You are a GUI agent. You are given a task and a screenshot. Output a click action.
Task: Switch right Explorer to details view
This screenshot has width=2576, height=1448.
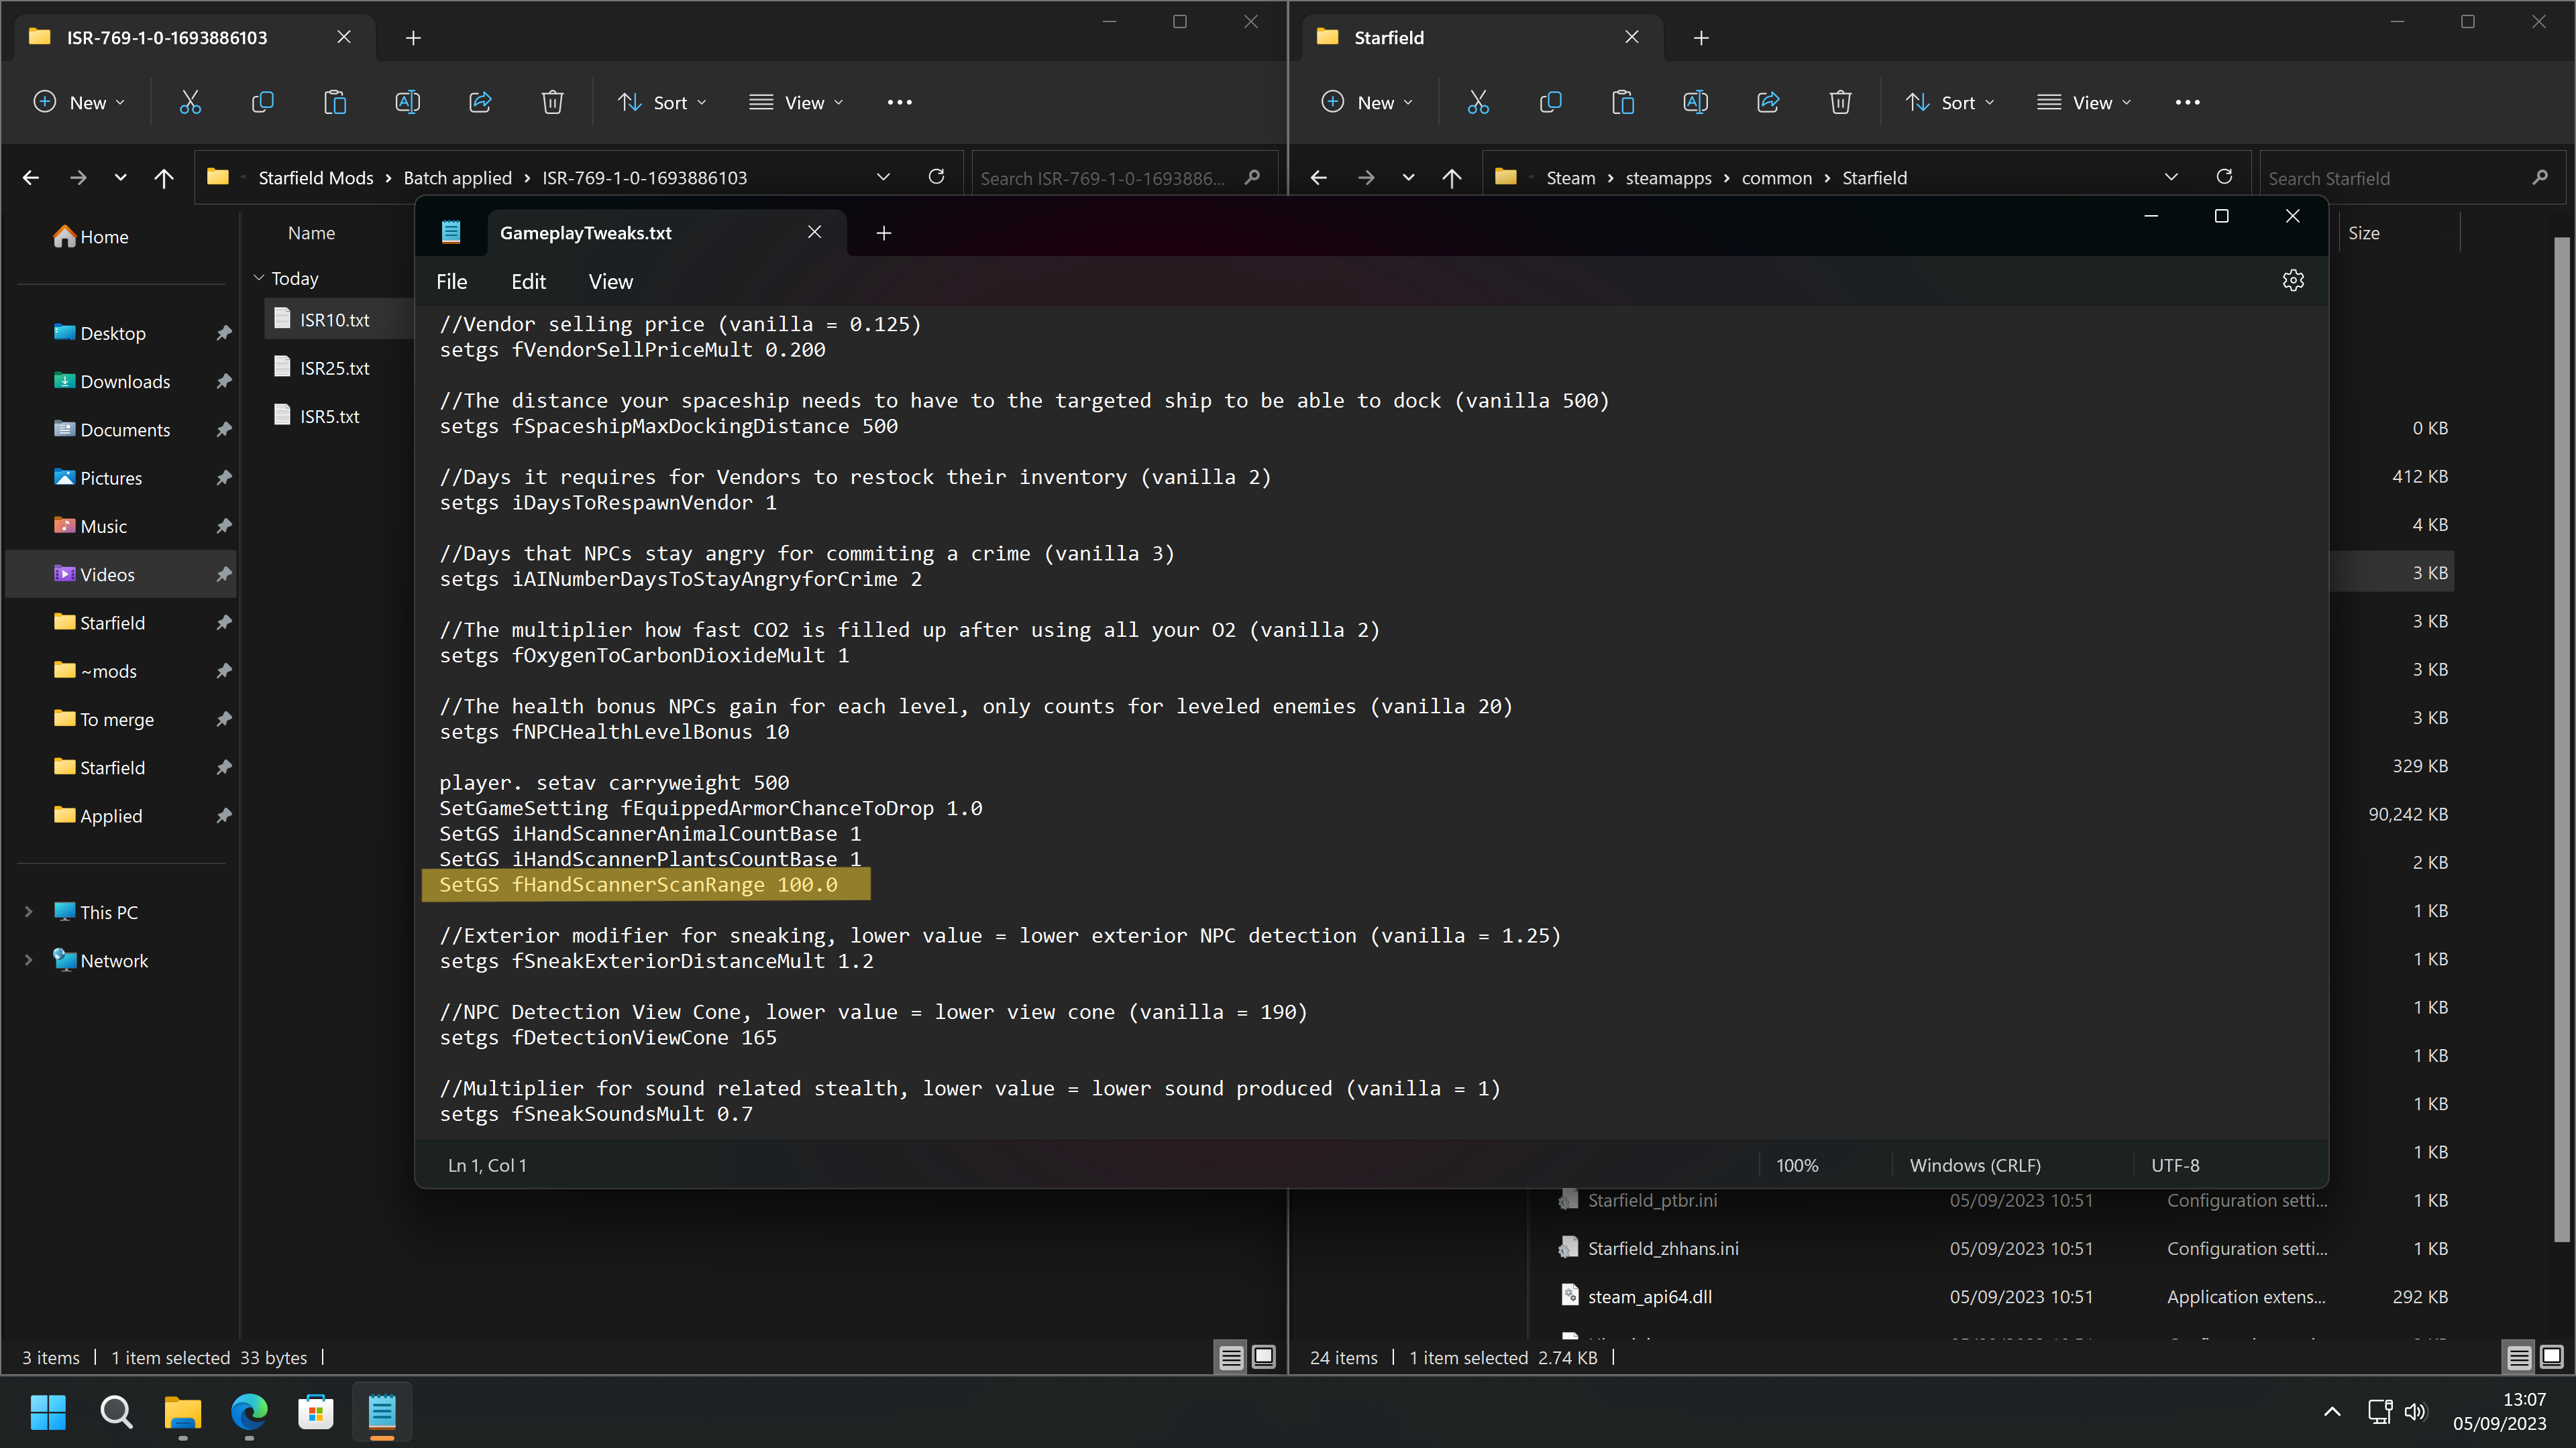tap(2519, 1357)
